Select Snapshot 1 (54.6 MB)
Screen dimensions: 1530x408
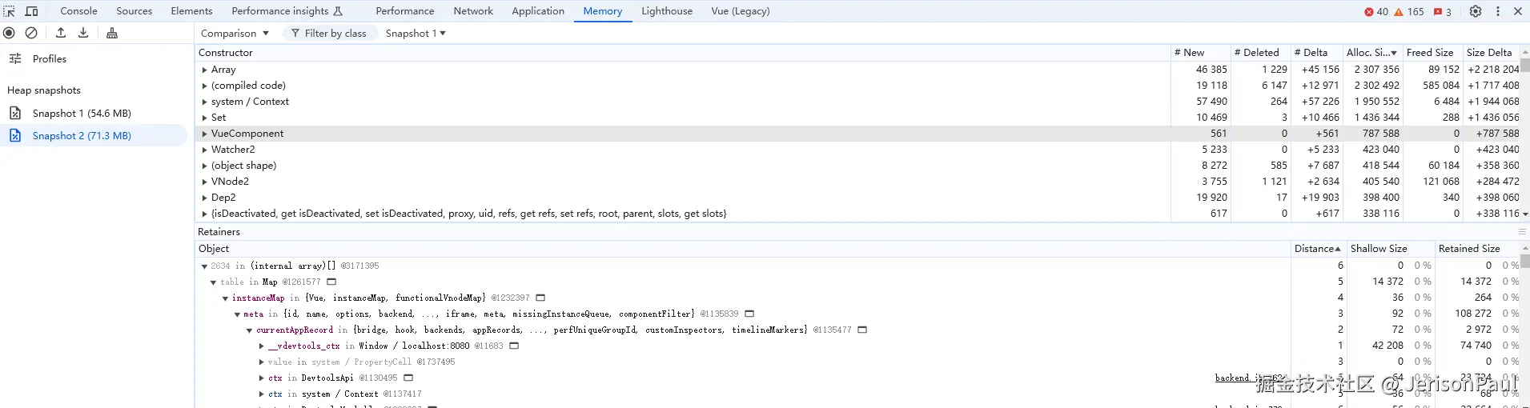click(94, 114)
